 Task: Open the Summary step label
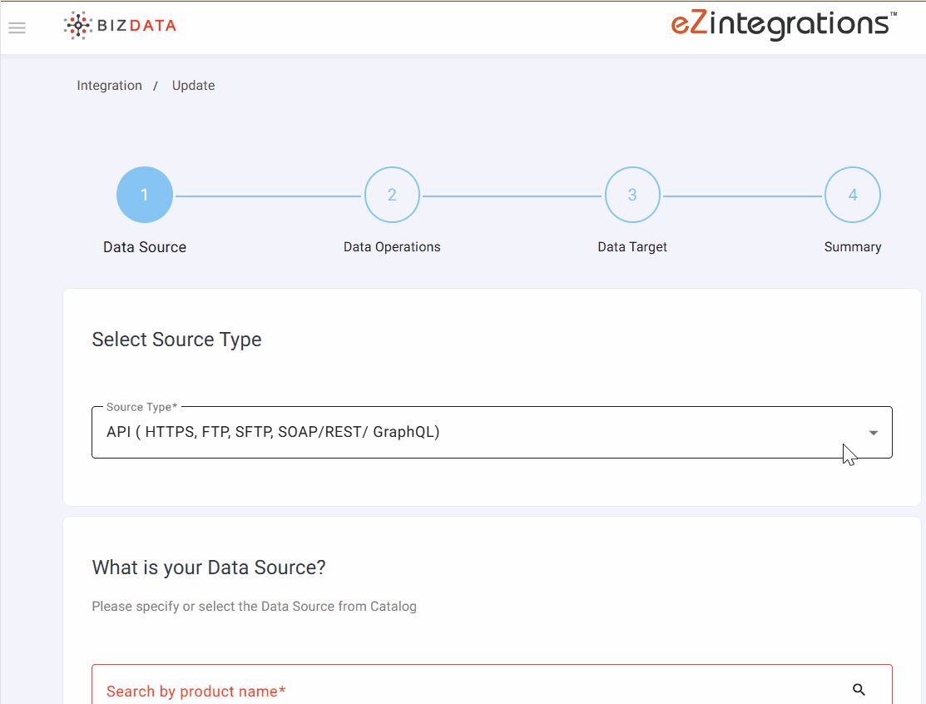point(852,247)
